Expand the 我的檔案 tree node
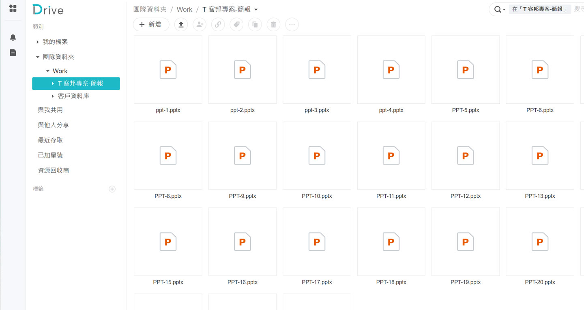The width and height of the screenshot is (584, 310). (38, 42)
